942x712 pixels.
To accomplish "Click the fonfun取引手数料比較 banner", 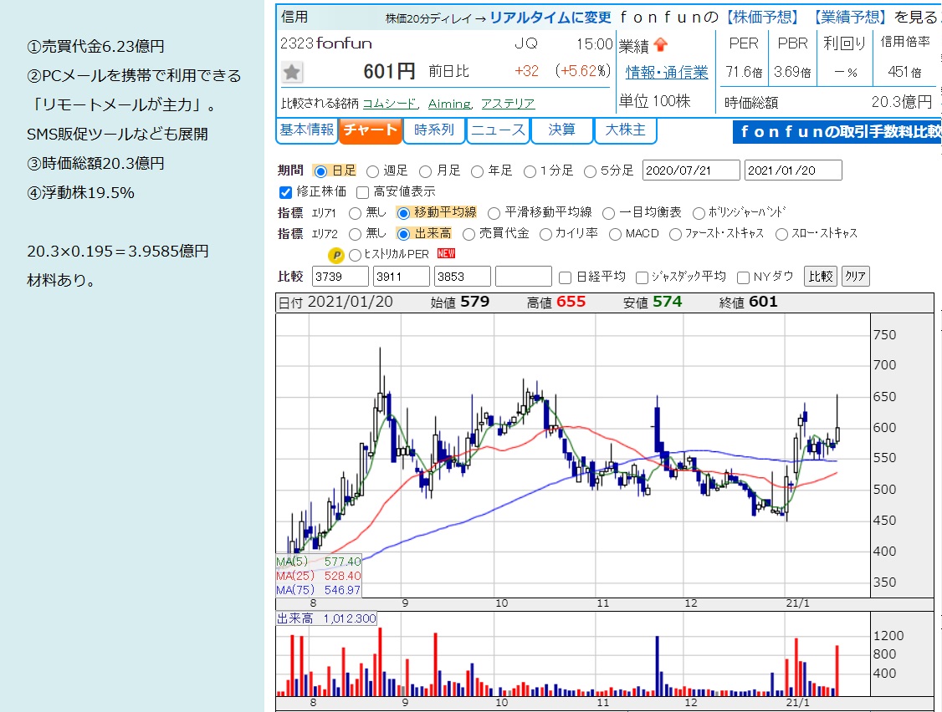I will [837, 131].
